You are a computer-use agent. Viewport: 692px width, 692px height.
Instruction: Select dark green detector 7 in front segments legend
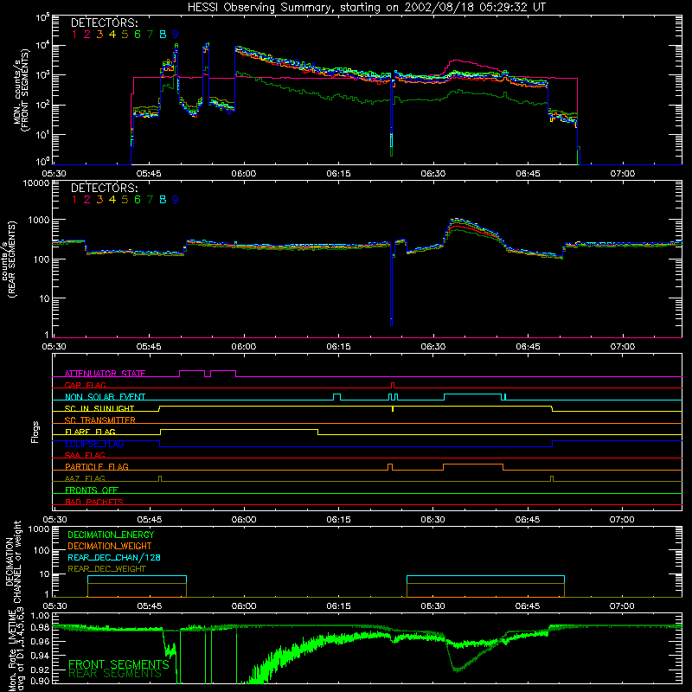point(150,35)
